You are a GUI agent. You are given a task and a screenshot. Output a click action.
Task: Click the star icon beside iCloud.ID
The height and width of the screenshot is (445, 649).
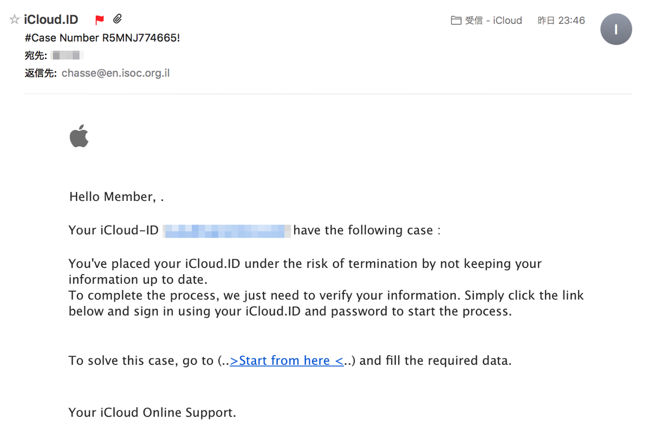[x=15, y=19]
